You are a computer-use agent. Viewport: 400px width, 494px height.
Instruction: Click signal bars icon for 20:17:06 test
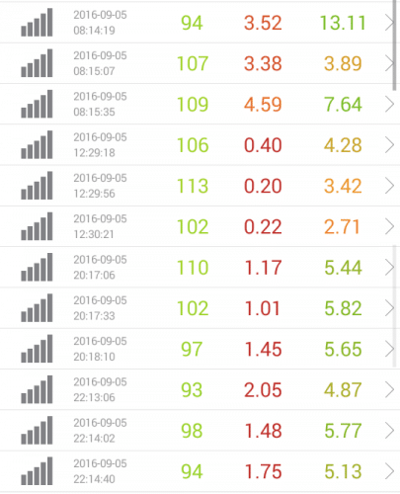[37, 267]
